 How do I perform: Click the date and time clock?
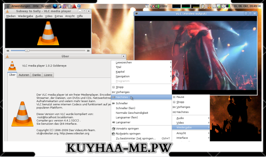pos(247,6)
